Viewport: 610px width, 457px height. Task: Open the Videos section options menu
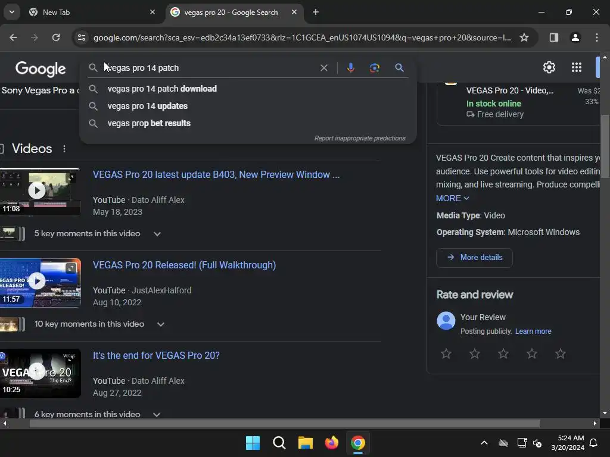(64, 149)
